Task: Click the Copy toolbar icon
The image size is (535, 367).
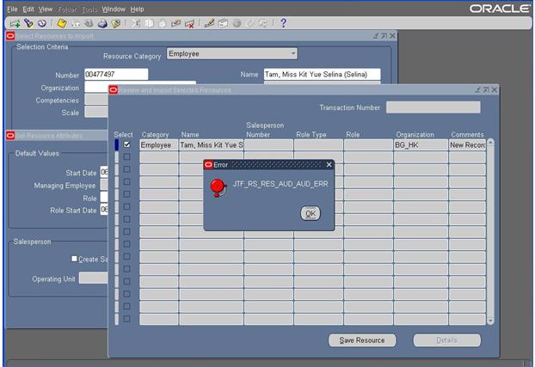Action: 149,23
